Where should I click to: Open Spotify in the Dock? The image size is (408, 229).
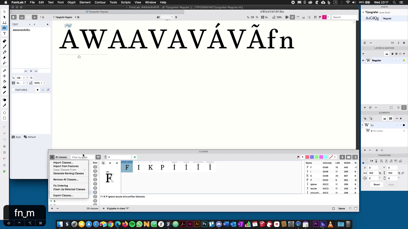[x=132, y=224]
